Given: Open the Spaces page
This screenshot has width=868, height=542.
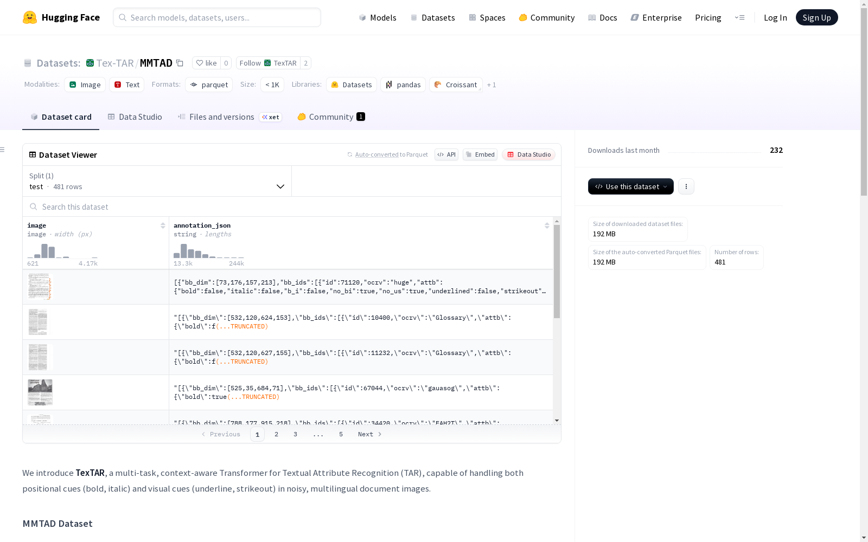Looking at the screenshot, I should pos(487,18).
